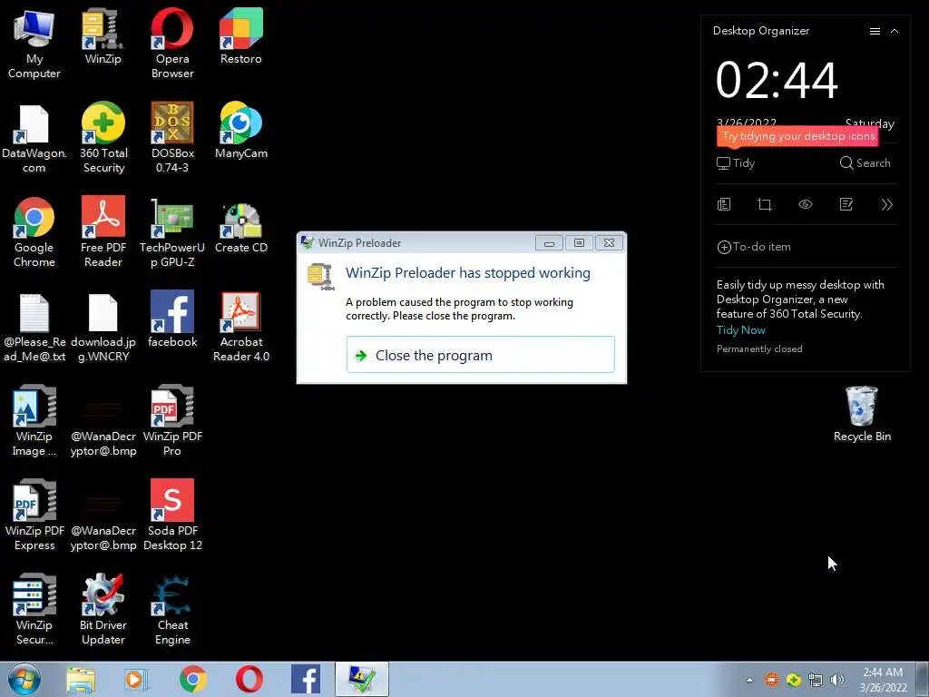Click the Tidy Now link
This screenshot has height=697, width=929.
tap(740, 330)
